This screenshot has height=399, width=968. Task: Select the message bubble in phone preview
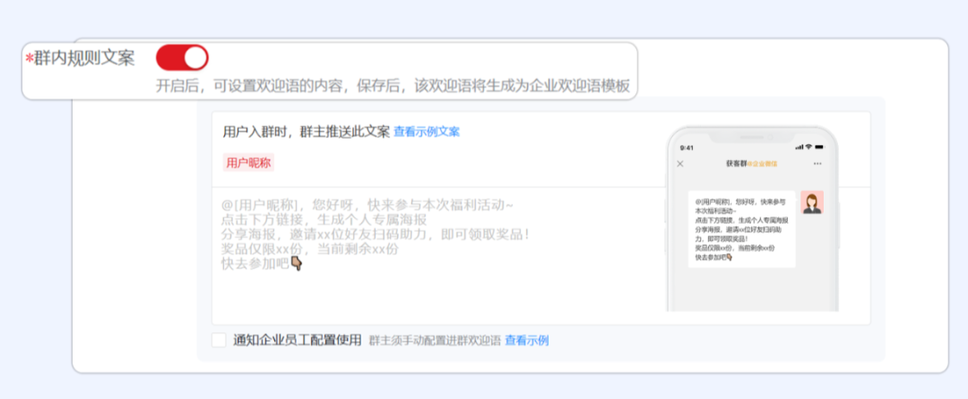(x=741, y=228)
